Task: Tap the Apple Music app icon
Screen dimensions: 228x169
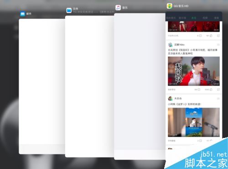Action: (x=118, y=8)
